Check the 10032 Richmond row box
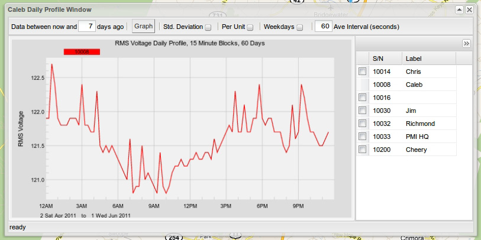 tap(363, 124)
